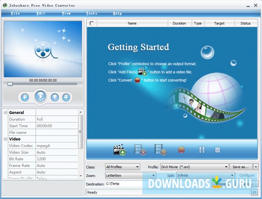Screen dimensions: 262x199
Task: Open the Tools menu
Action: 91,13
